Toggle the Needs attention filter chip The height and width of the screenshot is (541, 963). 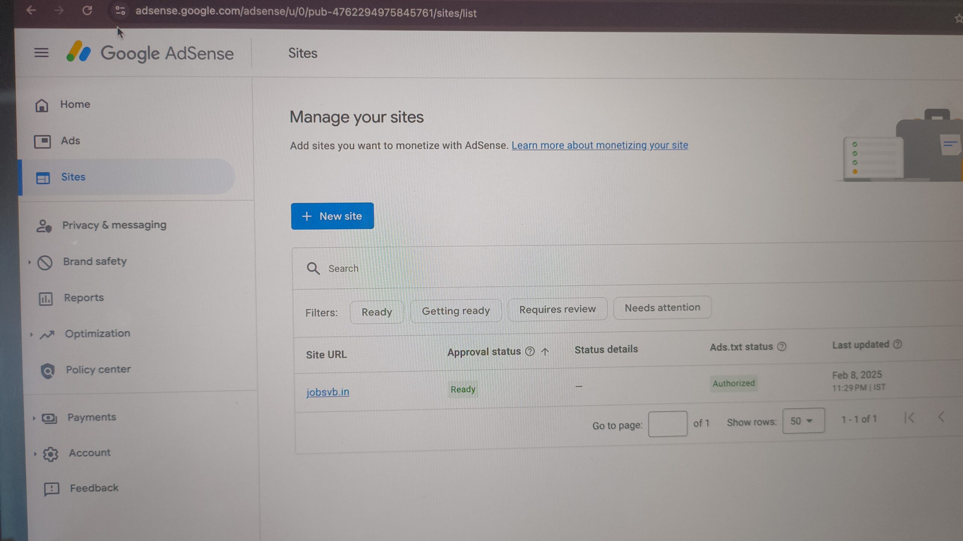(x=662, y=308)
